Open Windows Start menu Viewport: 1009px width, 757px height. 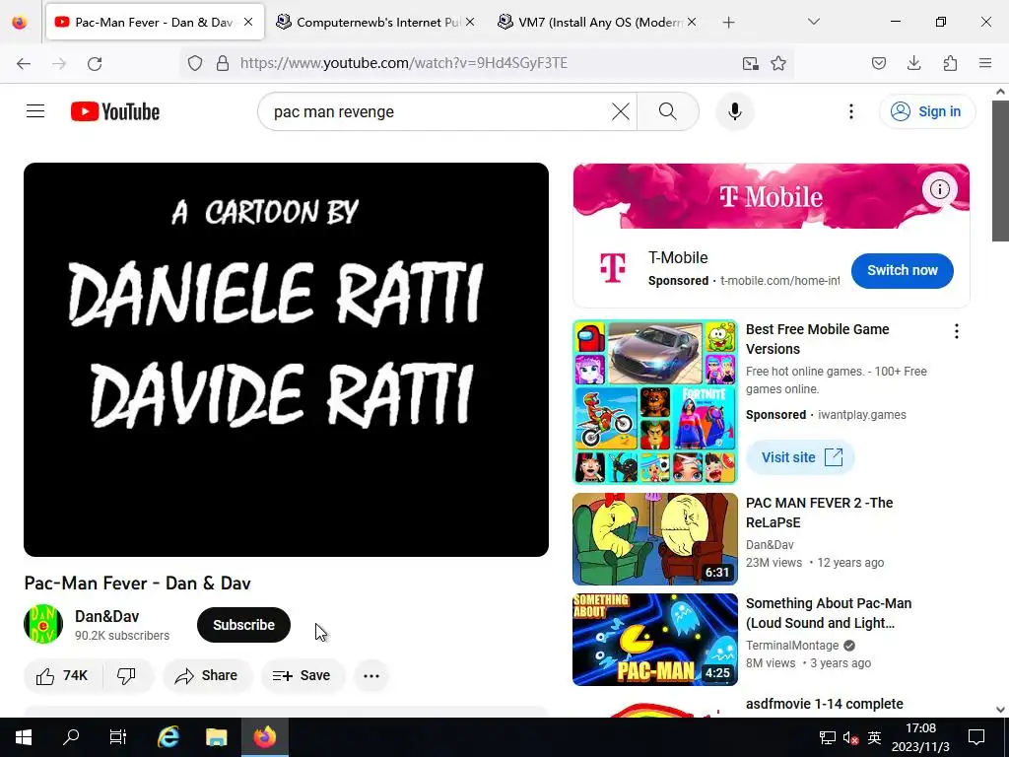(24, 737)
